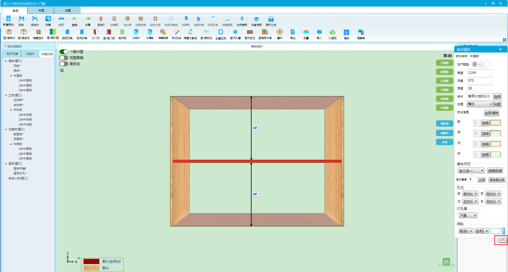Screen dimensions: 508x272
Task: Switch to the 布局 ribbon tab
Action: [41, 10]
